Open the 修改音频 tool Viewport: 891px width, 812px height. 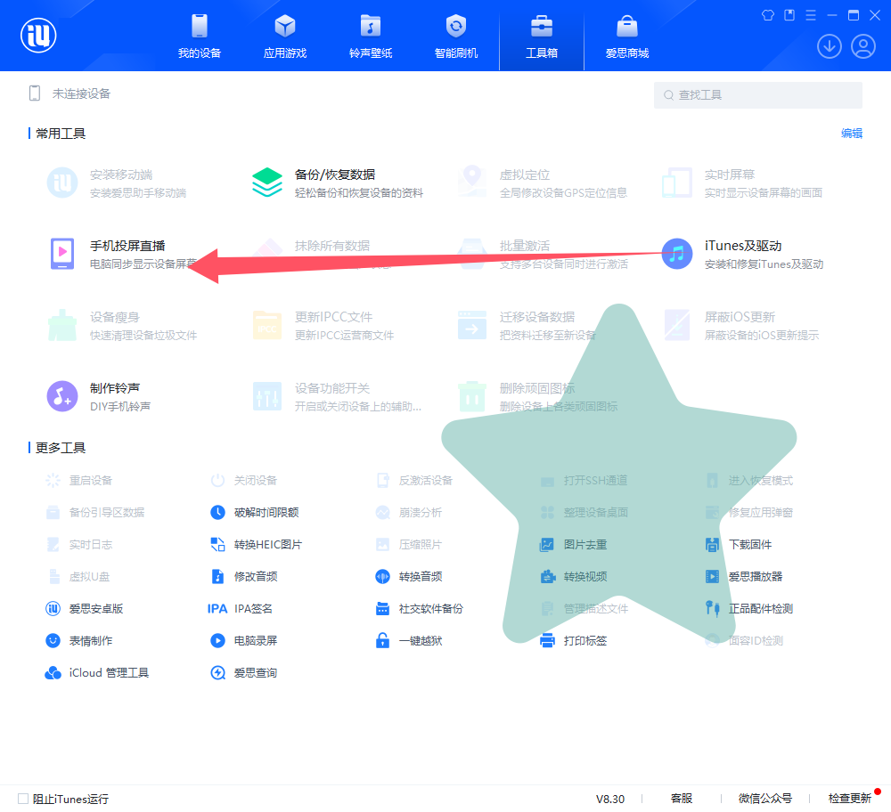tap(244, 576)
